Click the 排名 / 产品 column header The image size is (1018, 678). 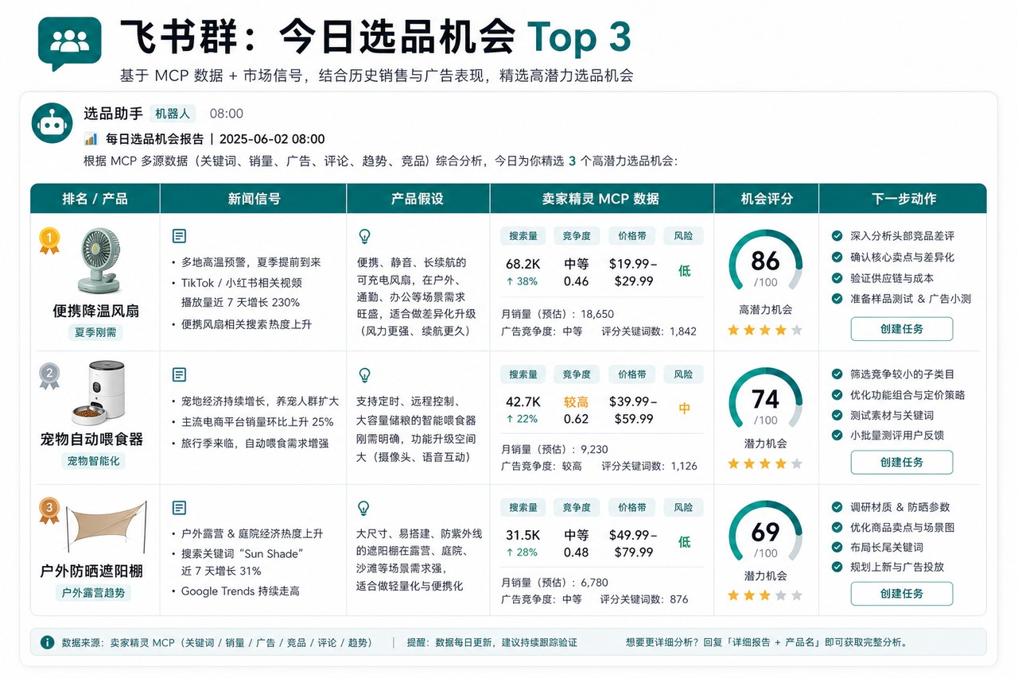coord(95,199)
